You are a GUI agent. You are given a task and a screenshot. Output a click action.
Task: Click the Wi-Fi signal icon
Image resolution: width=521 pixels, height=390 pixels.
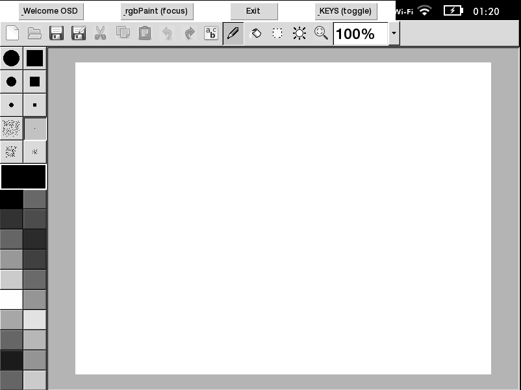click(425, 11)
